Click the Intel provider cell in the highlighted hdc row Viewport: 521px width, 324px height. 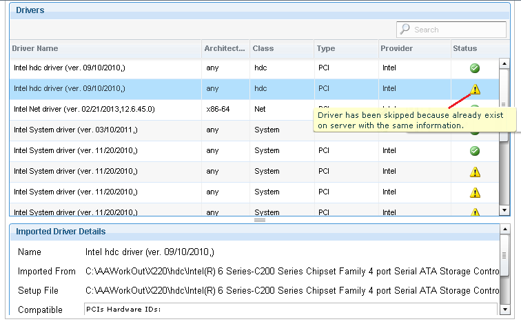pos(389,88)
